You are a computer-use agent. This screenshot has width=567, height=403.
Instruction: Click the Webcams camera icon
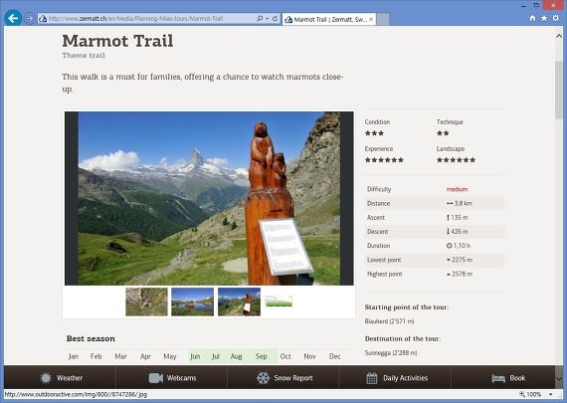click(156, 378)
